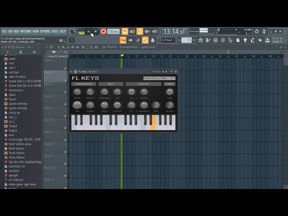
Task: Click the plus button after pattern selector
Action: click(194, 40)
